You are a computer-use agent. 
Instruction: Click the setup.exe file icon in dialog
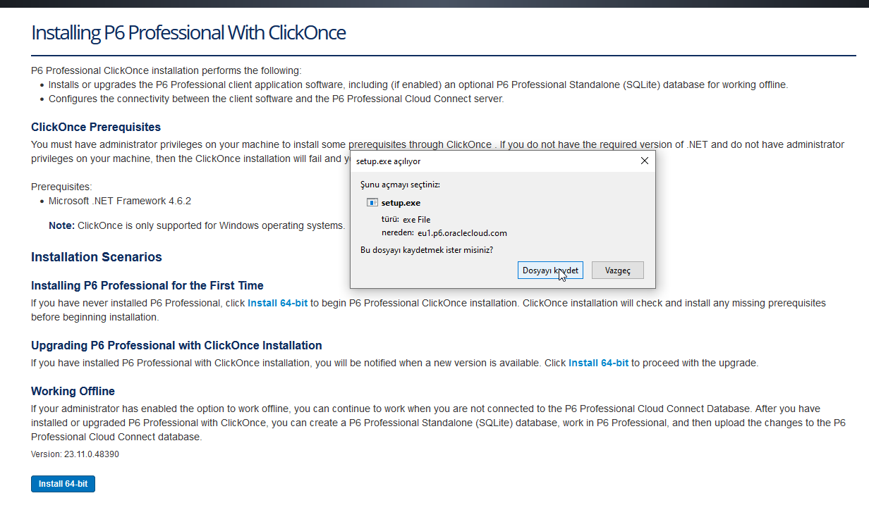(372, 203)
